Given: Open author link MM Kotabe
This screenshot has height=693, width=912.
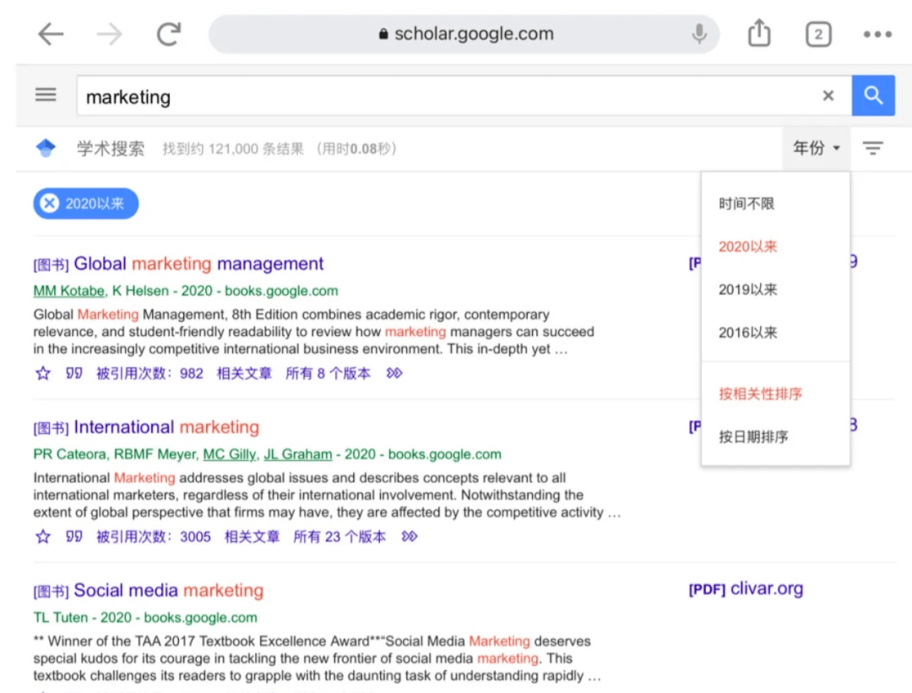Looking at the screenshot, I should click(69, 290).
